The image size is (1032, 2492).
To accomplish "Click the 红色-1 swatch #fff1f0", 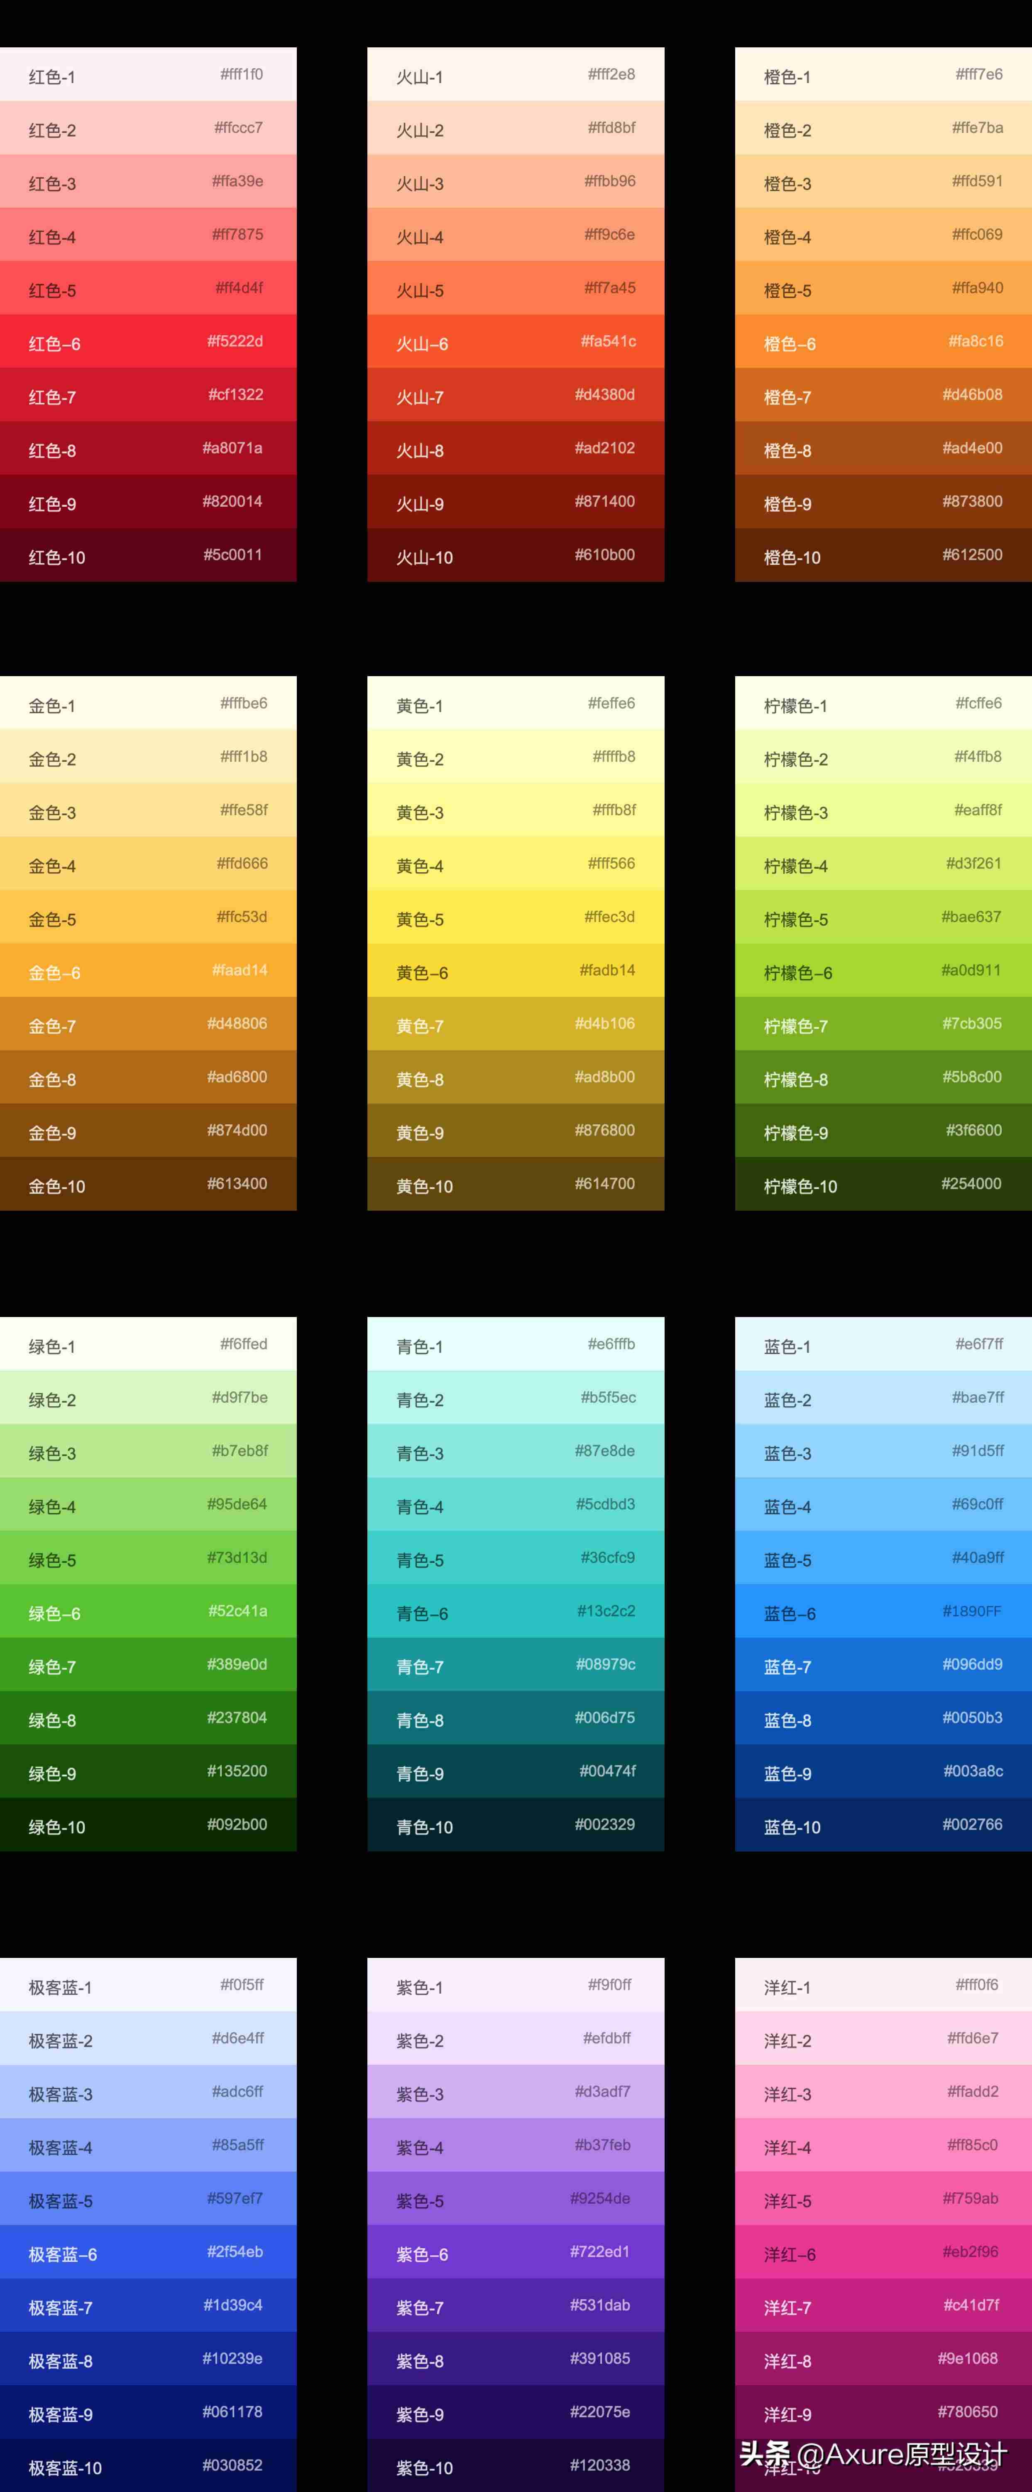I will [148, 74].
